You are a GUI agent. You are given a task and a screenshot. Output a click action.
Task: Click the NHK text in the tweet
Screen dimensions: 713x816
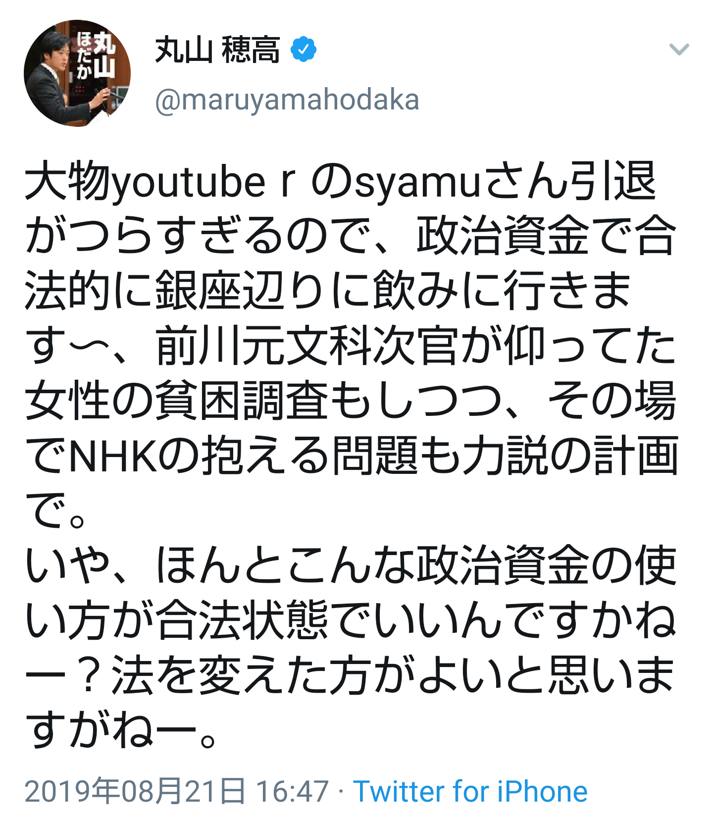point(113,455)
